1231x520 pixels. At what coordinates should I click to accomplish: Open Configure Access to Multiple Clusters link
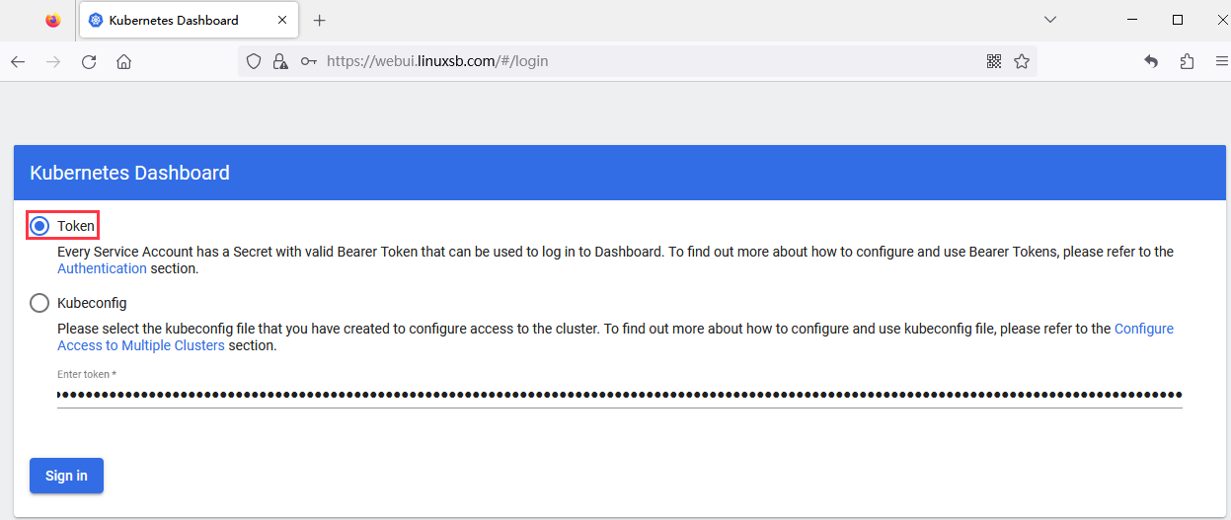pyautogui.click(x=141, y=345)
